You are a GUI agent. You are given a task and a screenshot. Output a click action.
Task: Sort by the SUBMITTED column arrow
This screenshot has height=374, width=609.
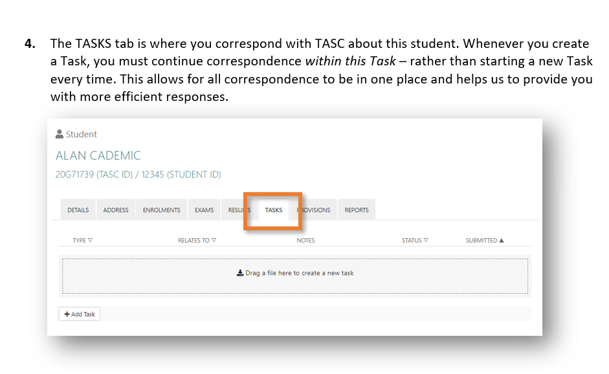point(502,241)
